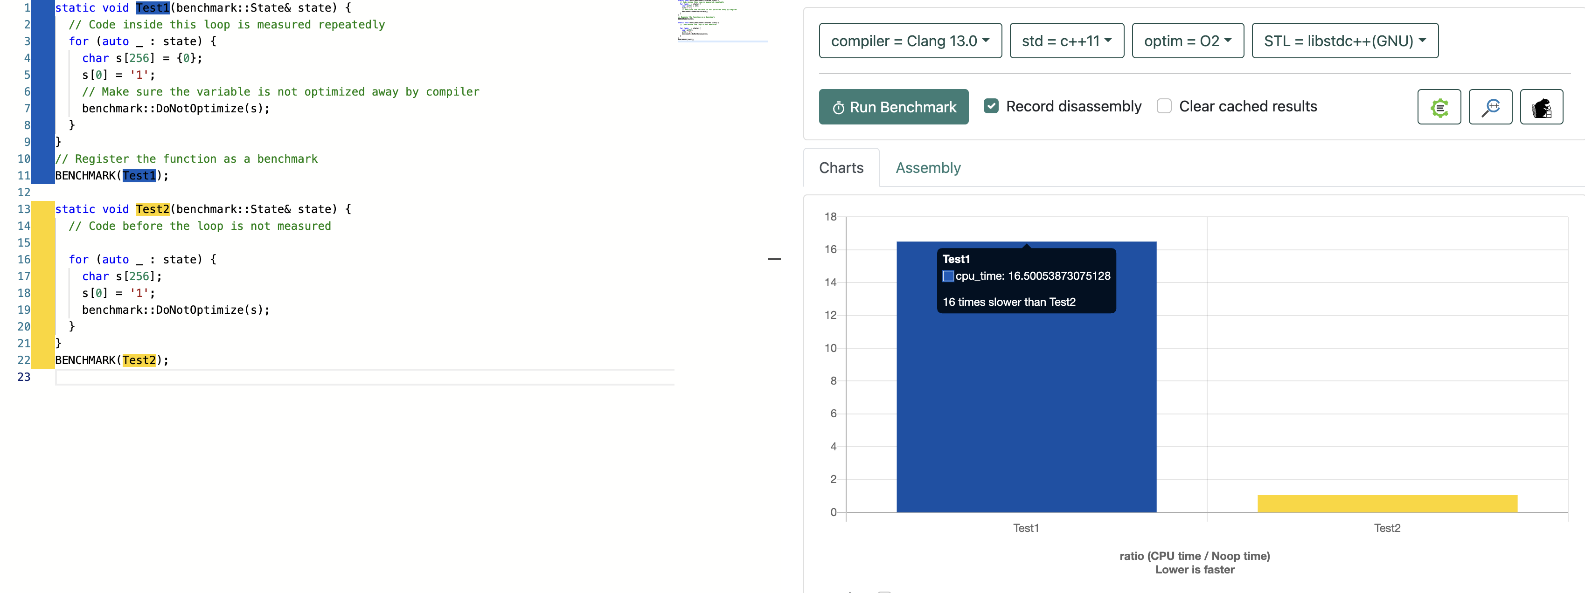Click the empty line 23 in the editor

(364, 377)
